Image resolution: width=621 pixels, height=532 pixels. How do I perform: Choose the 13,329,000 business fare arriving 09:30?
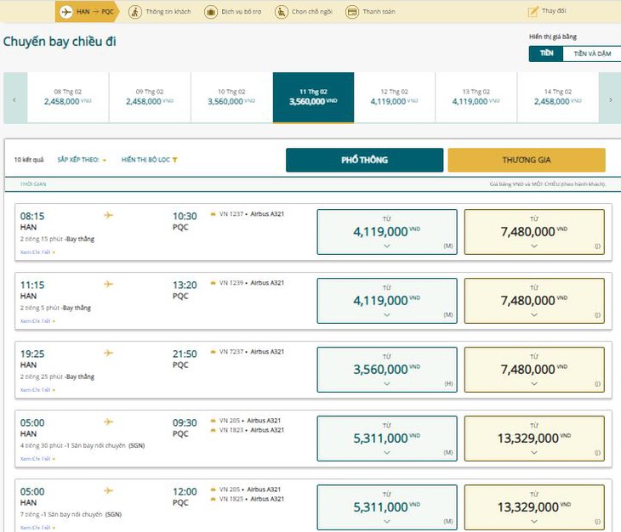pos(534,439)
